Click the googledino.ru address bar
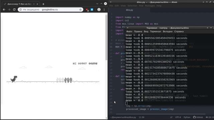Image resolution: width=214 pixels, height=120 pixels. point(50,10)
